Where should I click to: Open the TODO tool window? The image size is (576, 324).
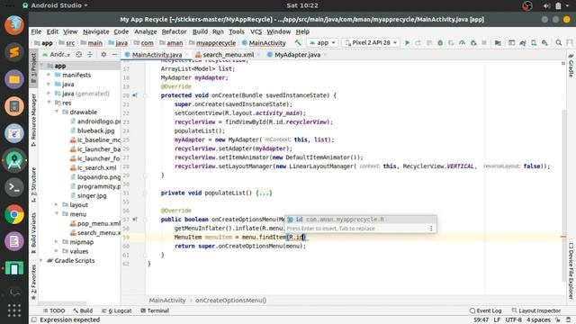tap(54, 310)
